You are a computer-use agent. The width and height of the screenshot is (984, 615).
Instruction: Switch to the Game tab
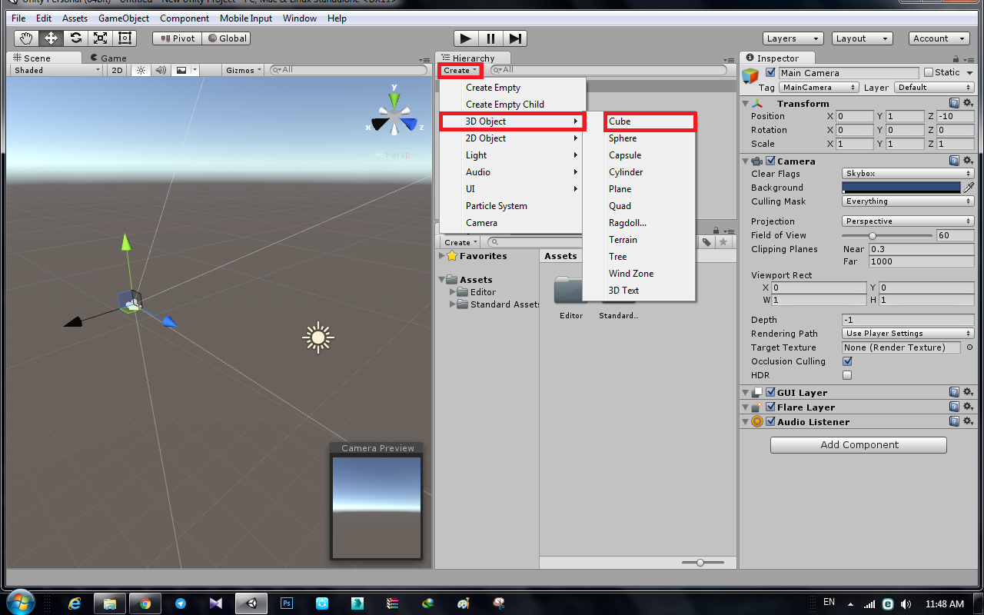tap(108, 58)
